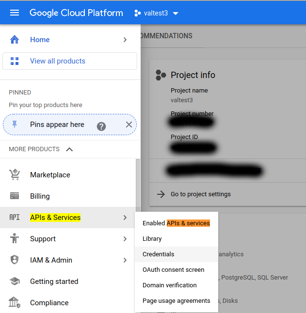This screenshot has height=313, width=306.
Task: Open the OAuth consent screen entry
Action: pos(173,270)
